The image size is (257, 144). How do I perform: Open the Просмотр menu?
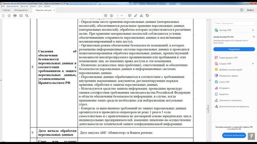tap(24, 6)
